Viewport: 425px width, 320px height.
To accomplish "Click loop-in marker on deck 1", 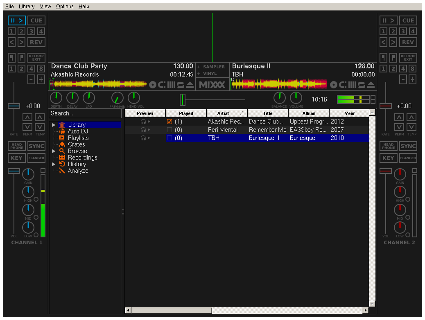I will [11, 58].
